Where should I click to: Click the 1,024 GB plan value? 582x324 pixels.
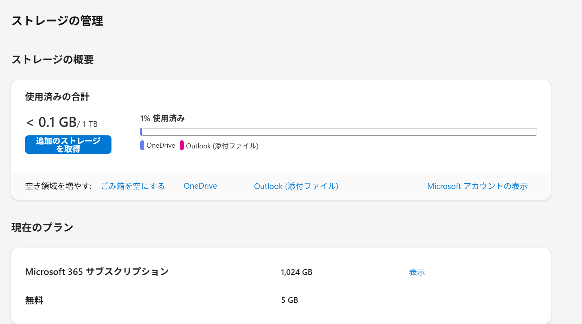pyautogui.click(x=297, y=272)
